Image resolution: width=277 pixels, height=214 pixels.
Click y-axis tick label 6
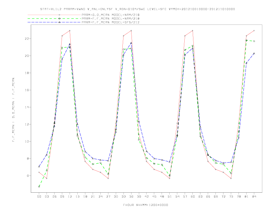point(28,176)
